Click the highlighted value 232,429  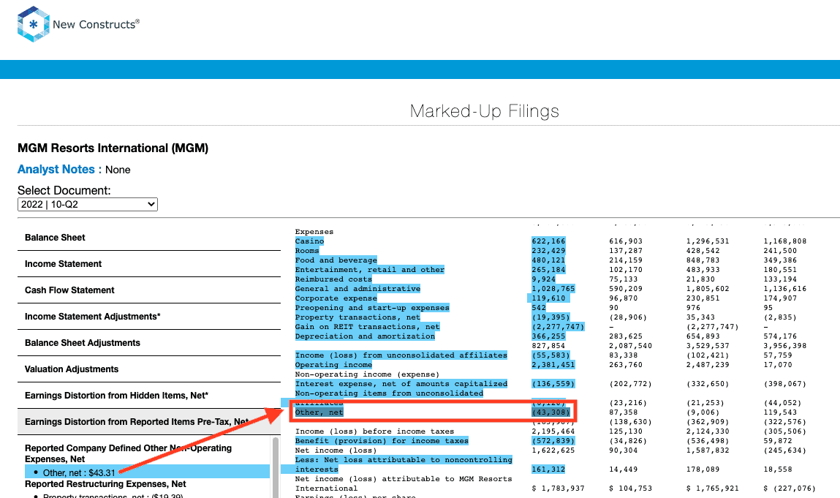click(548, 251)
